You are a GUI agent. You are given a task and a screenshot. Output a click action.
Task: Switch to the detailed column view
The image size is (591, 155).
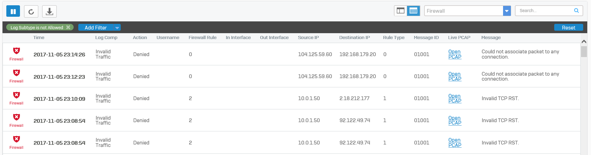pos(414,11)
